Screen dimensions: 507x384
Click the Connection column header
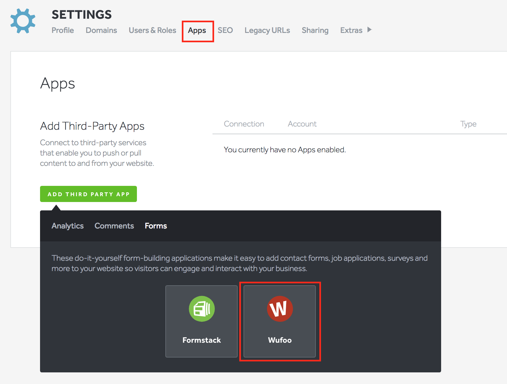point(244,124)
